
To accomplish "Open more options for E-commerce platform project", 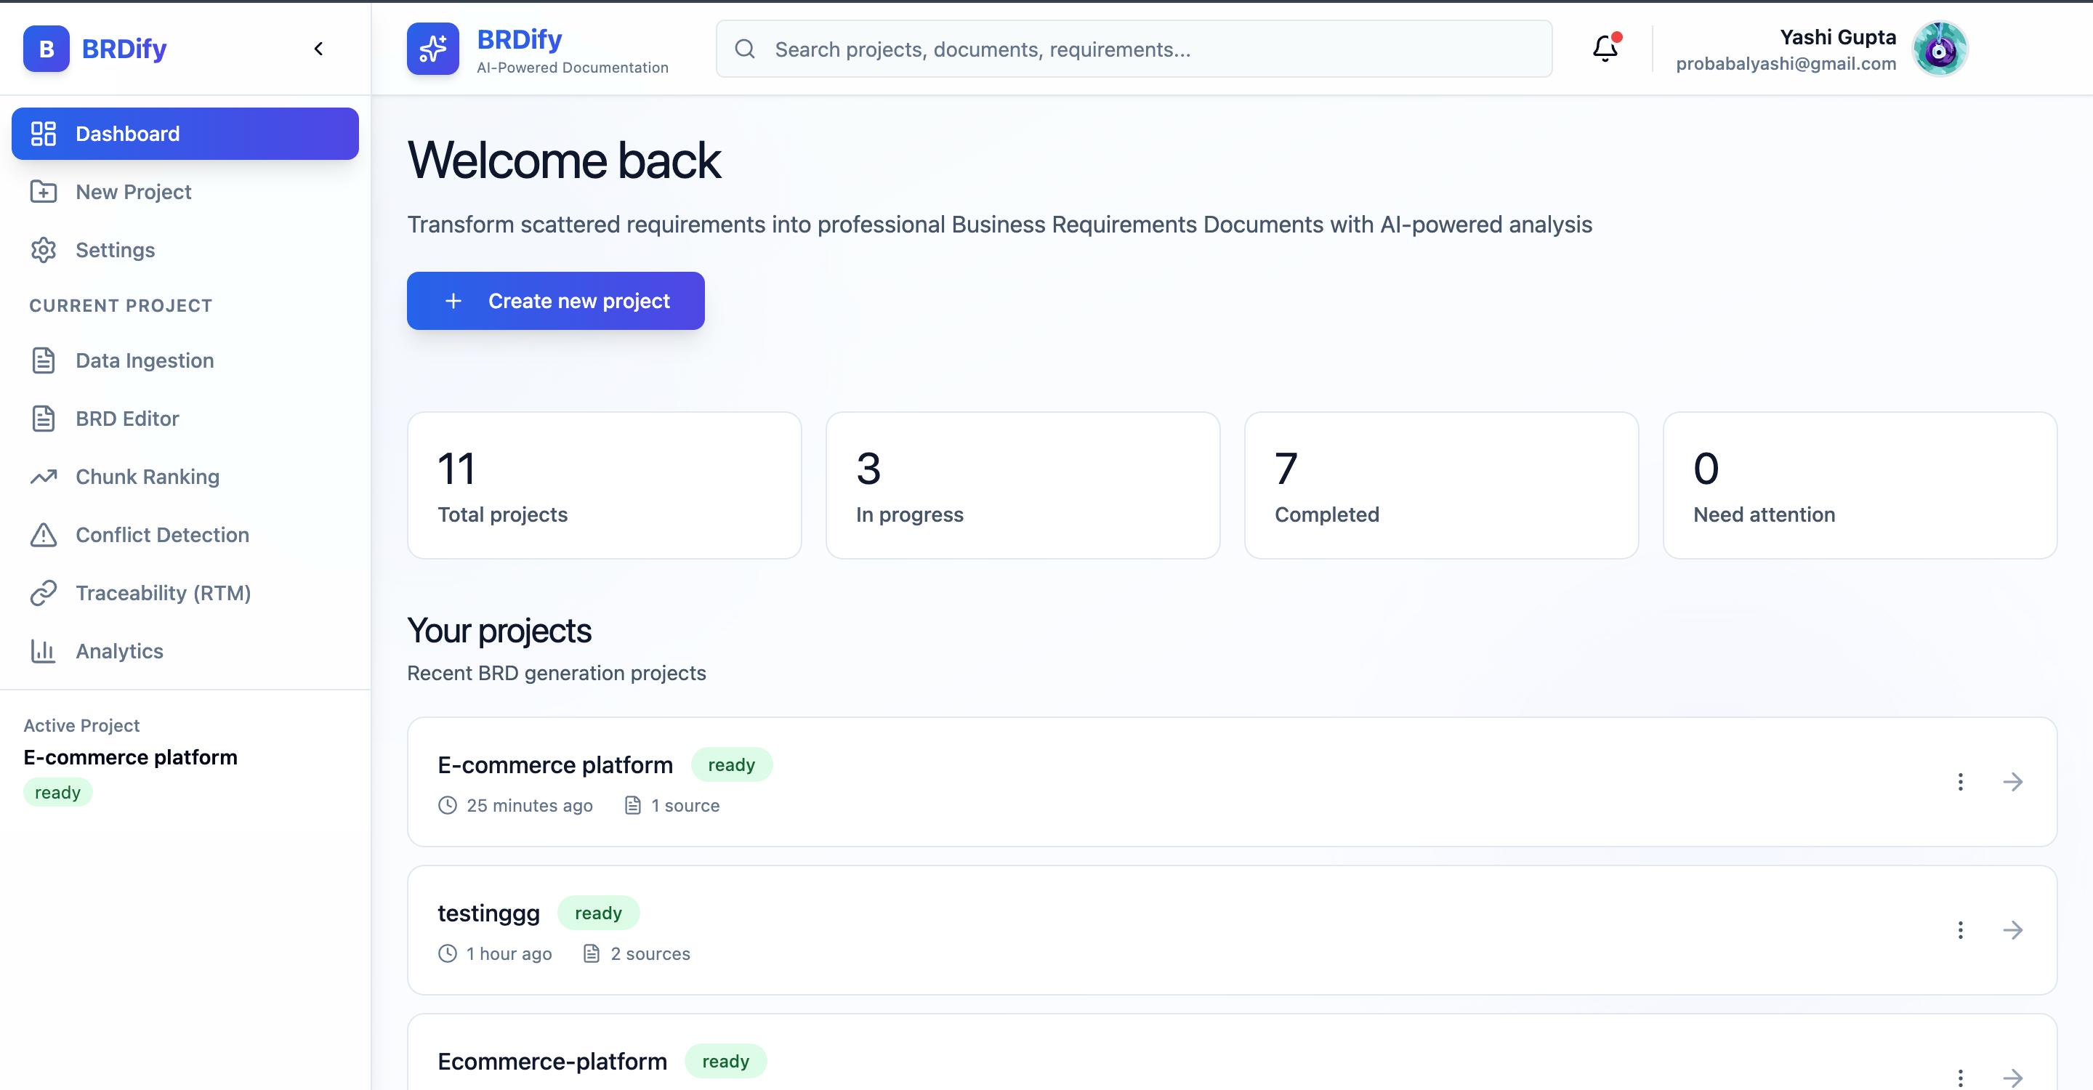I will tap(1961, 781).
